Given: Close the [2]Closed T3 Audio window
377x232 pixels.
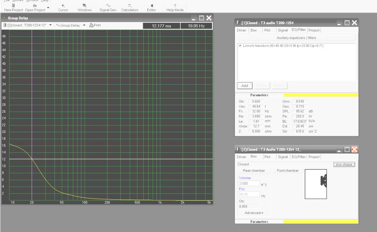Looking at the screenshot, I should 355,149.
